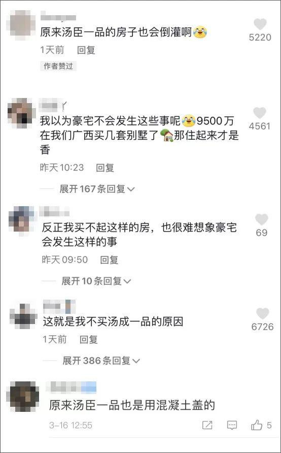The height and width of the screenshot is (453, 281).
Task: Tap 回复 next to 昨天 09:50
Action: [x=109, y=260]
